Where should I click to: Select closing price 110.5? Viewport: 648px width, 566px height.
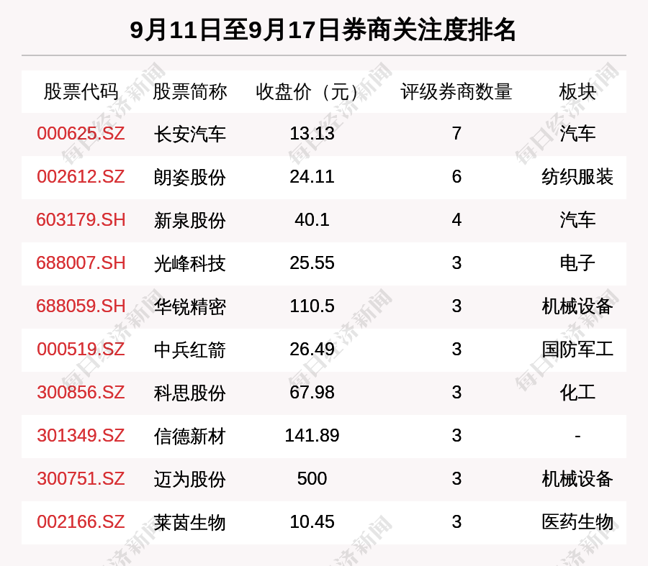pos(312,306)
